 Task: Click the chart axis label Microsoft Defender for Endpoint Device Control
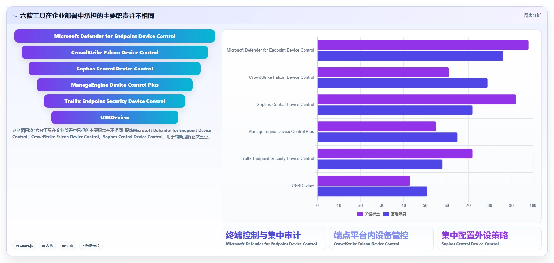[x=270, y=50]
